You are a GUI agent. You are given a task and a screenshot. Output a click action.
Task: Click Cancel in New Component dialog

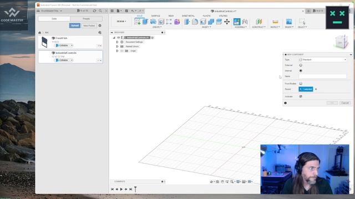(345, 103)
